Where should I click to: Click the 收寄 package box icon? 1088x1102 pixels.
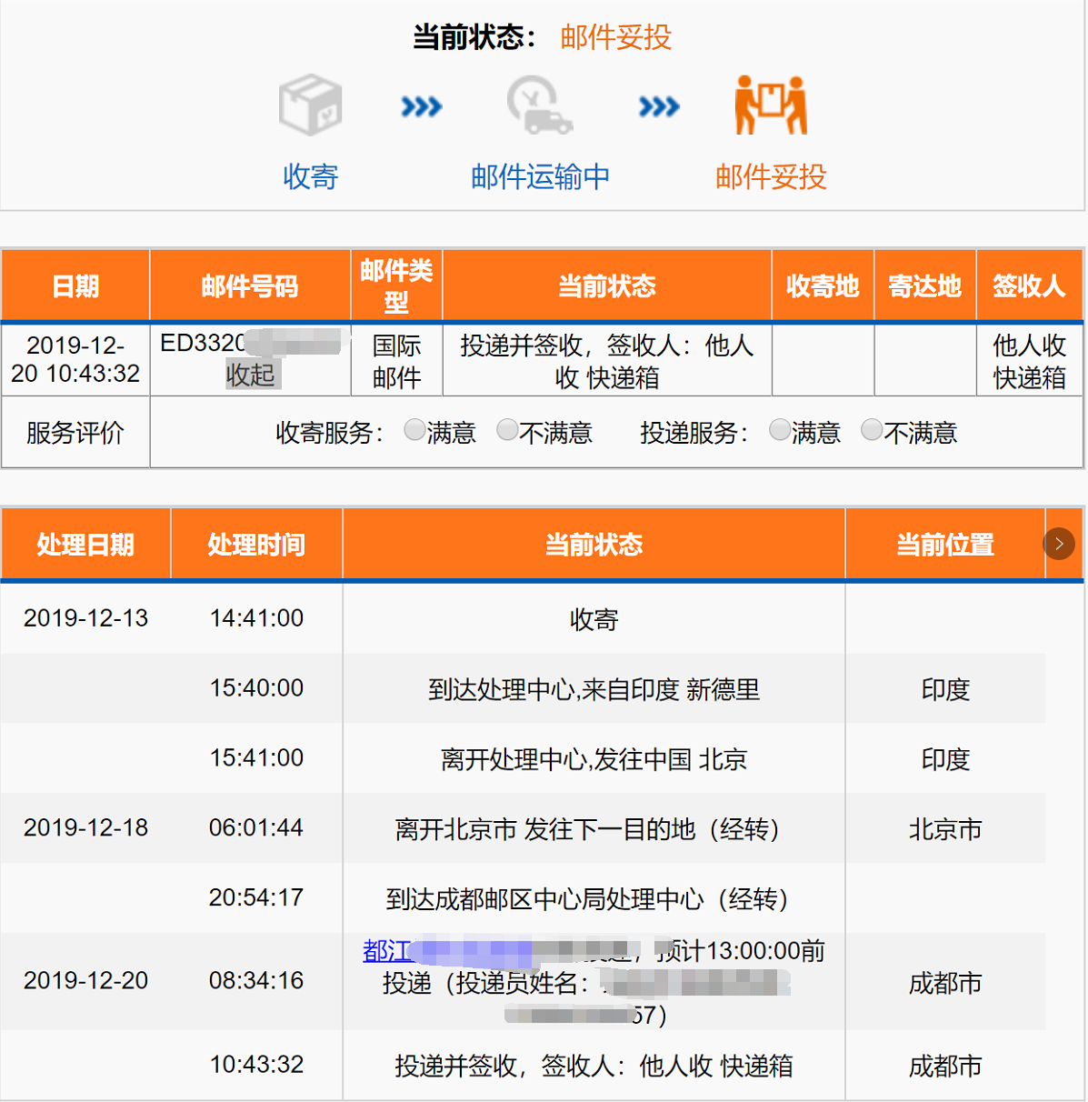(310, 105)
